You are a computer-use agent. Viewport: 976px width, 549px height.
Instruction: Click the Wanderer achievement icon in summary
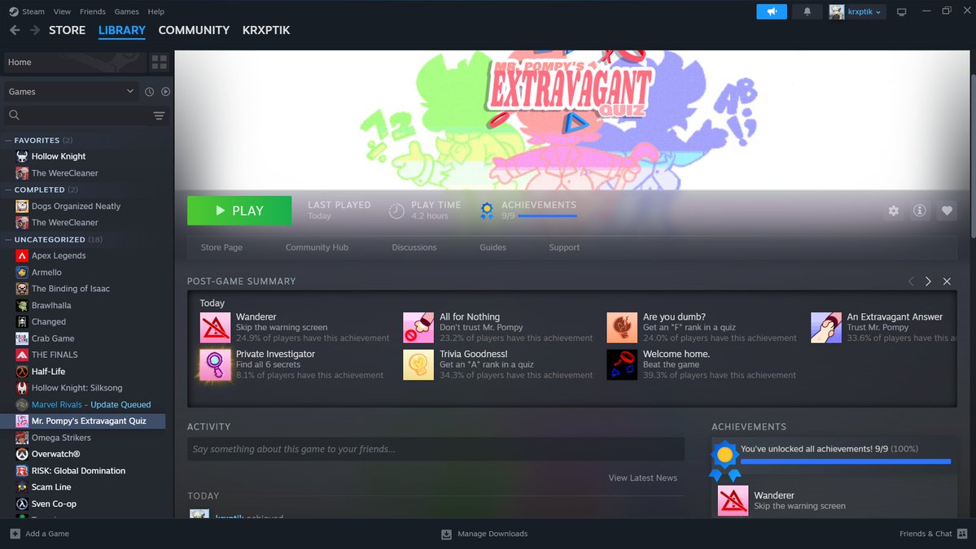(216, 328)
